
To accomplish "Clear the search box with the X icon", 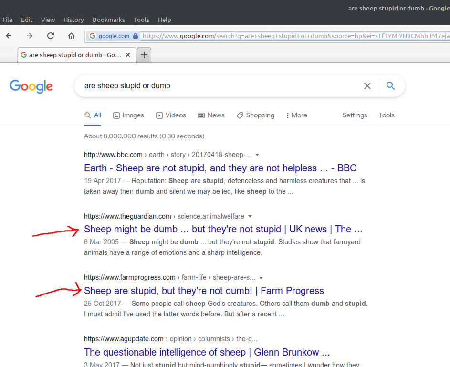I will tap(367, 86).
